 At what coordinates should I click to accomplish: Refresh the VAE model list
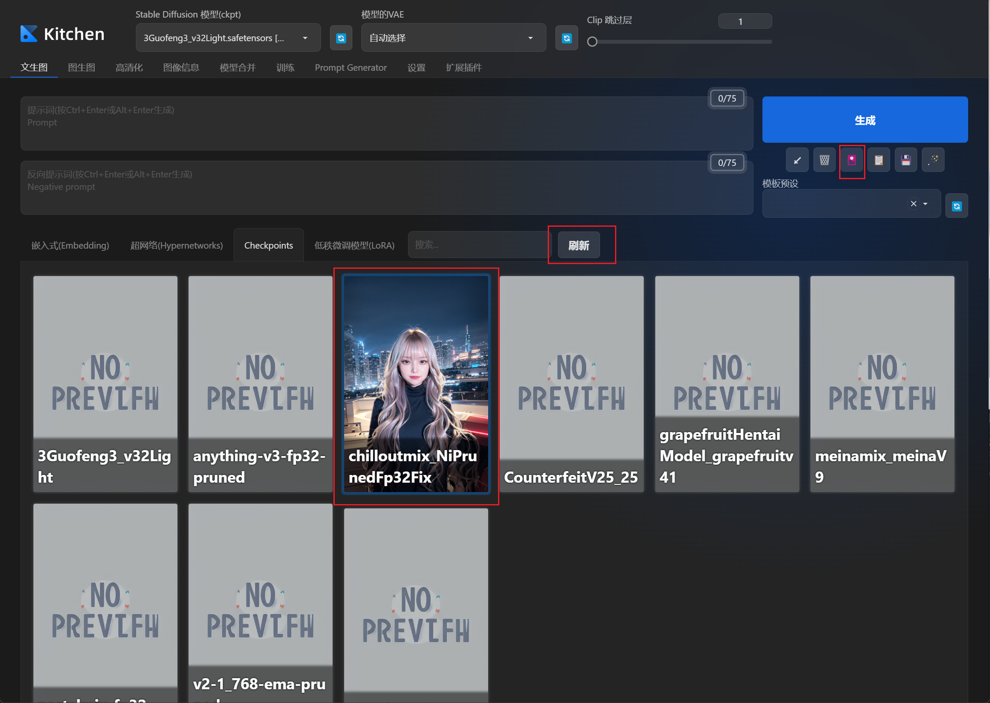click(567, 38)
